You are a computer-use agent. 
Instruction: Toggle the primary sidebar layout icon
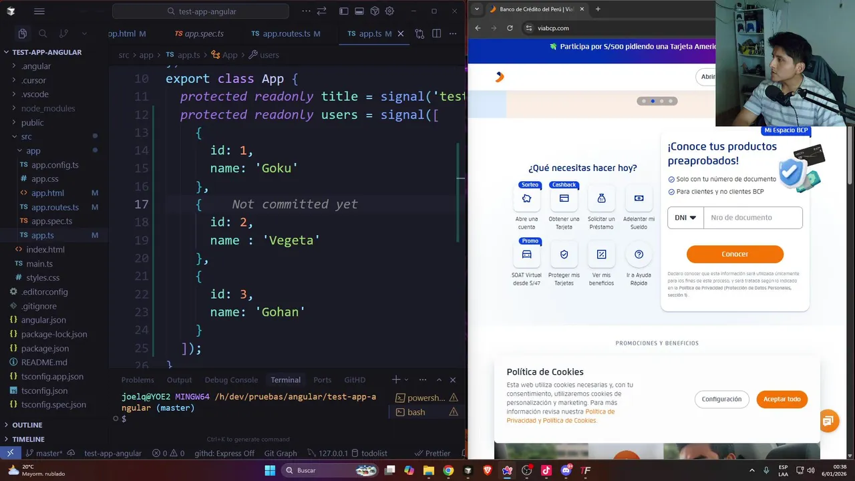point(343,11)
